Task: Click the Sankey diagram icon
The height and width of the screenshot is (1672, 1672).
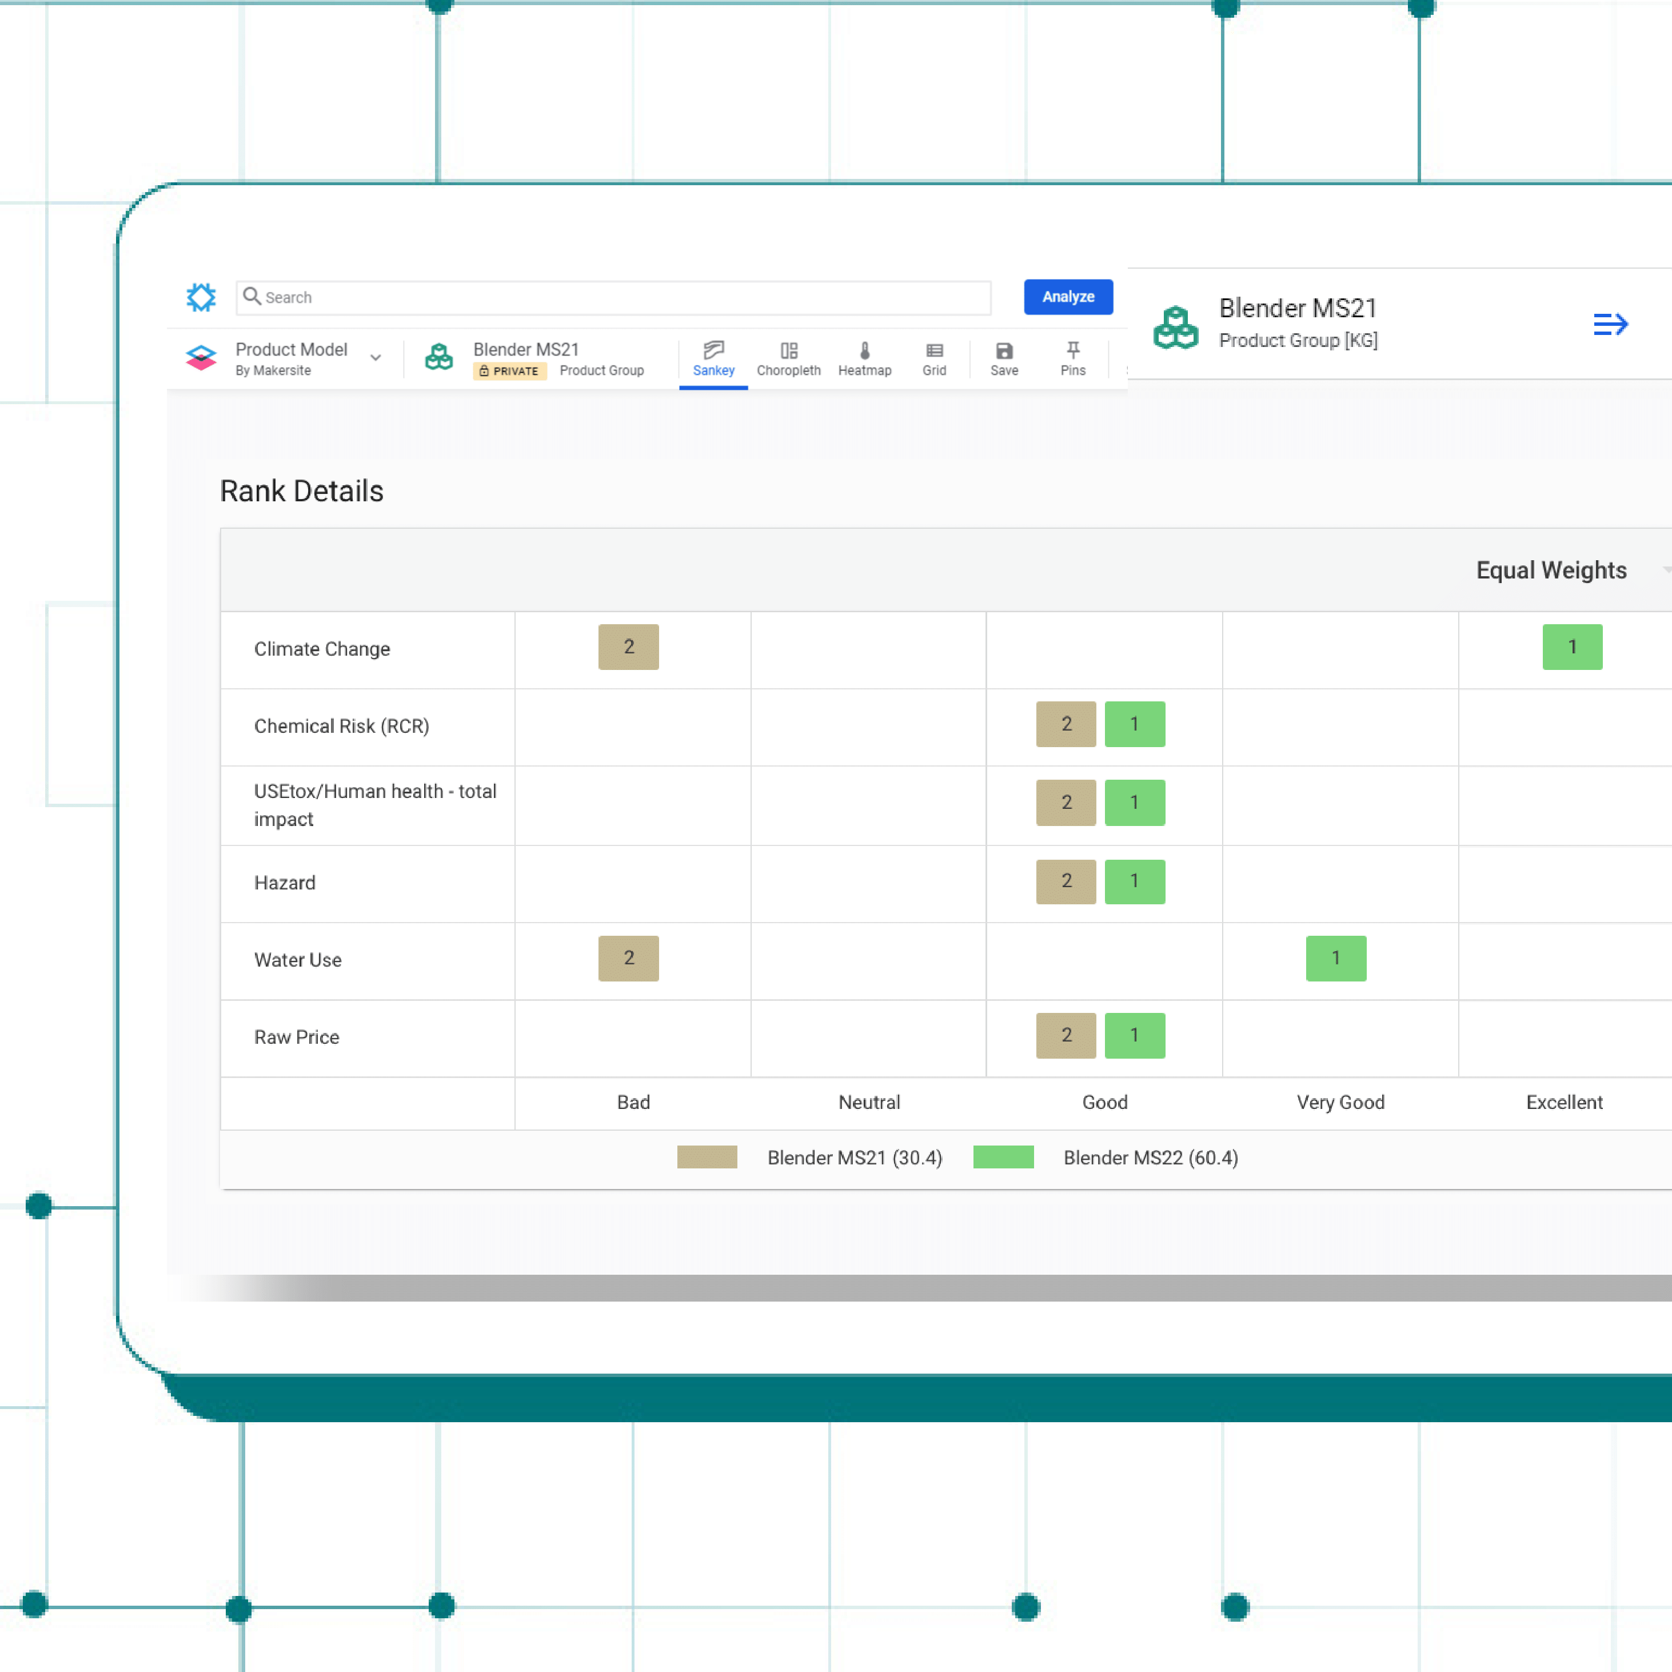Action: click(x=713, y=350)
